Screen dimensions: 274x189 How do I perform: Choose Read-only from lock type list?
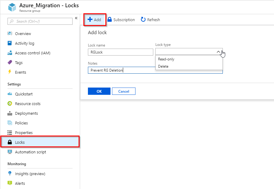click(166, 59)
